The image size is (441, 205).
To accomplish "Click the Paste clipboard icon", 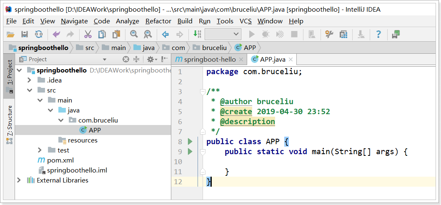I will (116, 35).
